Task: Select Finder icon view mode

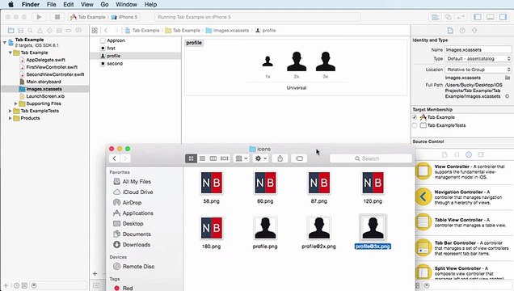Action: point(191,158)
